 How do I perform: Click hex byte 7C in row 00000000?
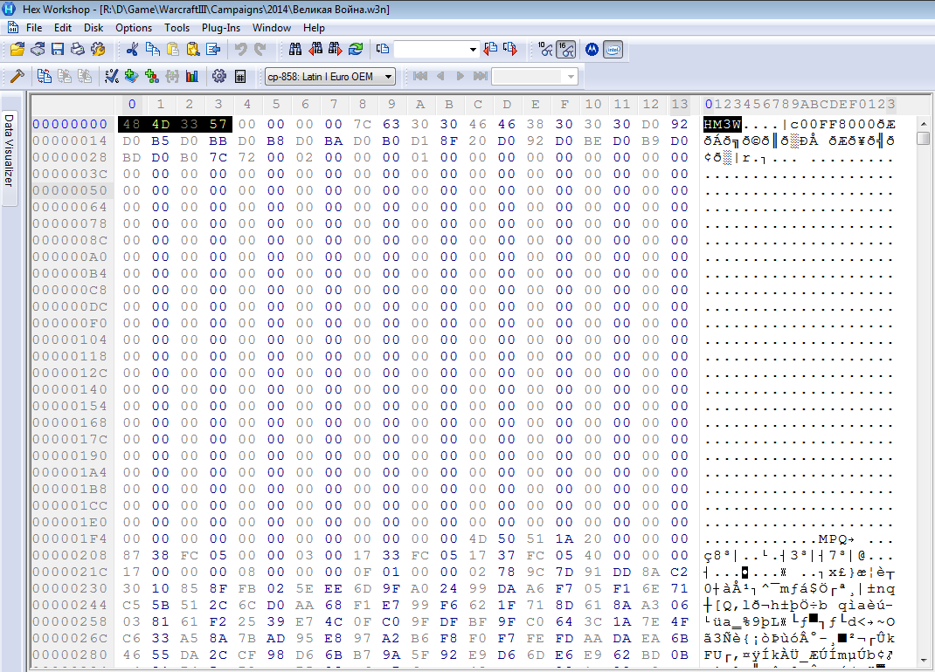pos(363,124)
